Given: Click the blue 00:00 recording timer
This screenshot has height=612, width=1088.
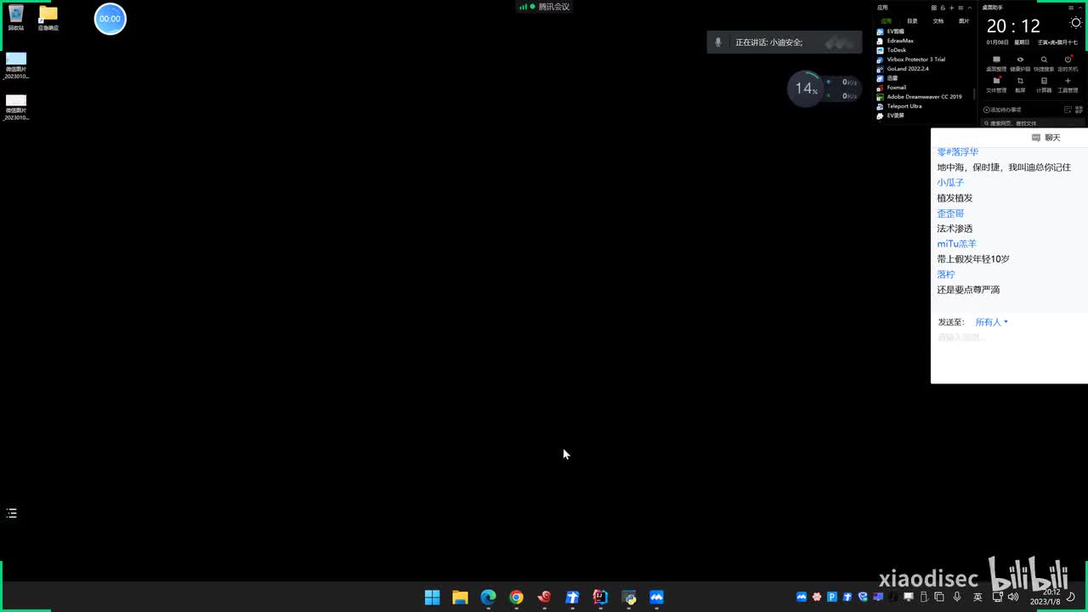Looking at the screenshot, I should 110,19.
